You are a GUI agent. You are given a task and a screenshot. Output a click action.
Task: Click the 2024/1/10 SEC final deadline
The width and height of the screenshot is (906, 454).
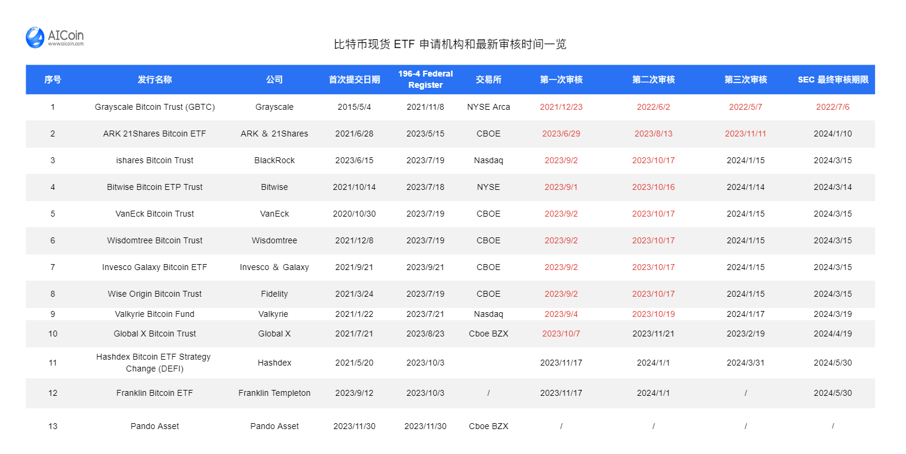click(x=833, y=134)
